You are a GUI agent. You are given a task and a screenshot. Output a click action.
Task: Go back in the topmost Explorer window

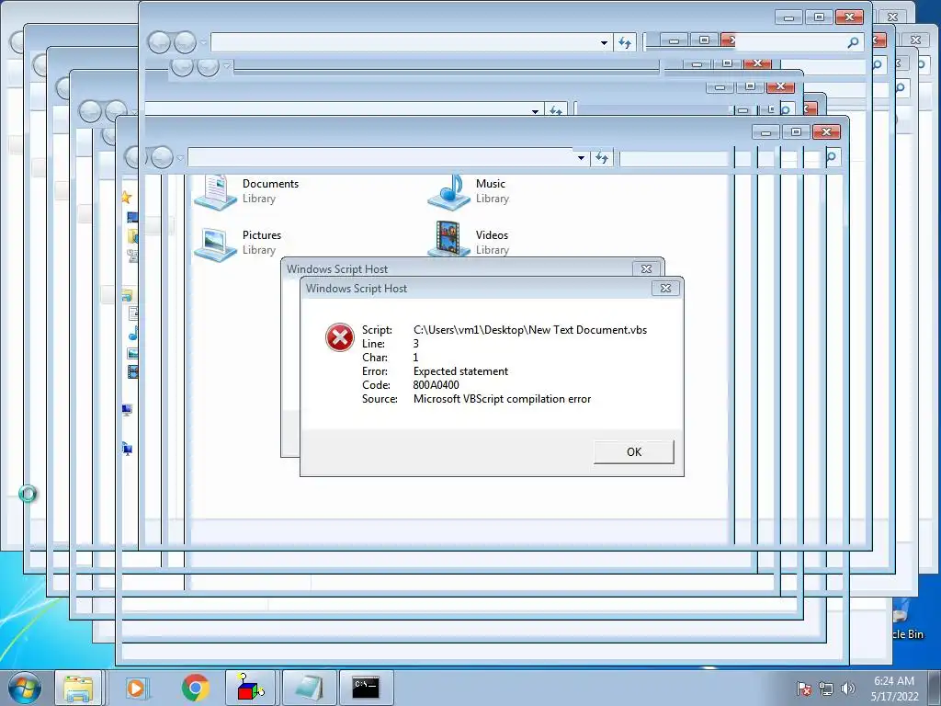(159, 42)
